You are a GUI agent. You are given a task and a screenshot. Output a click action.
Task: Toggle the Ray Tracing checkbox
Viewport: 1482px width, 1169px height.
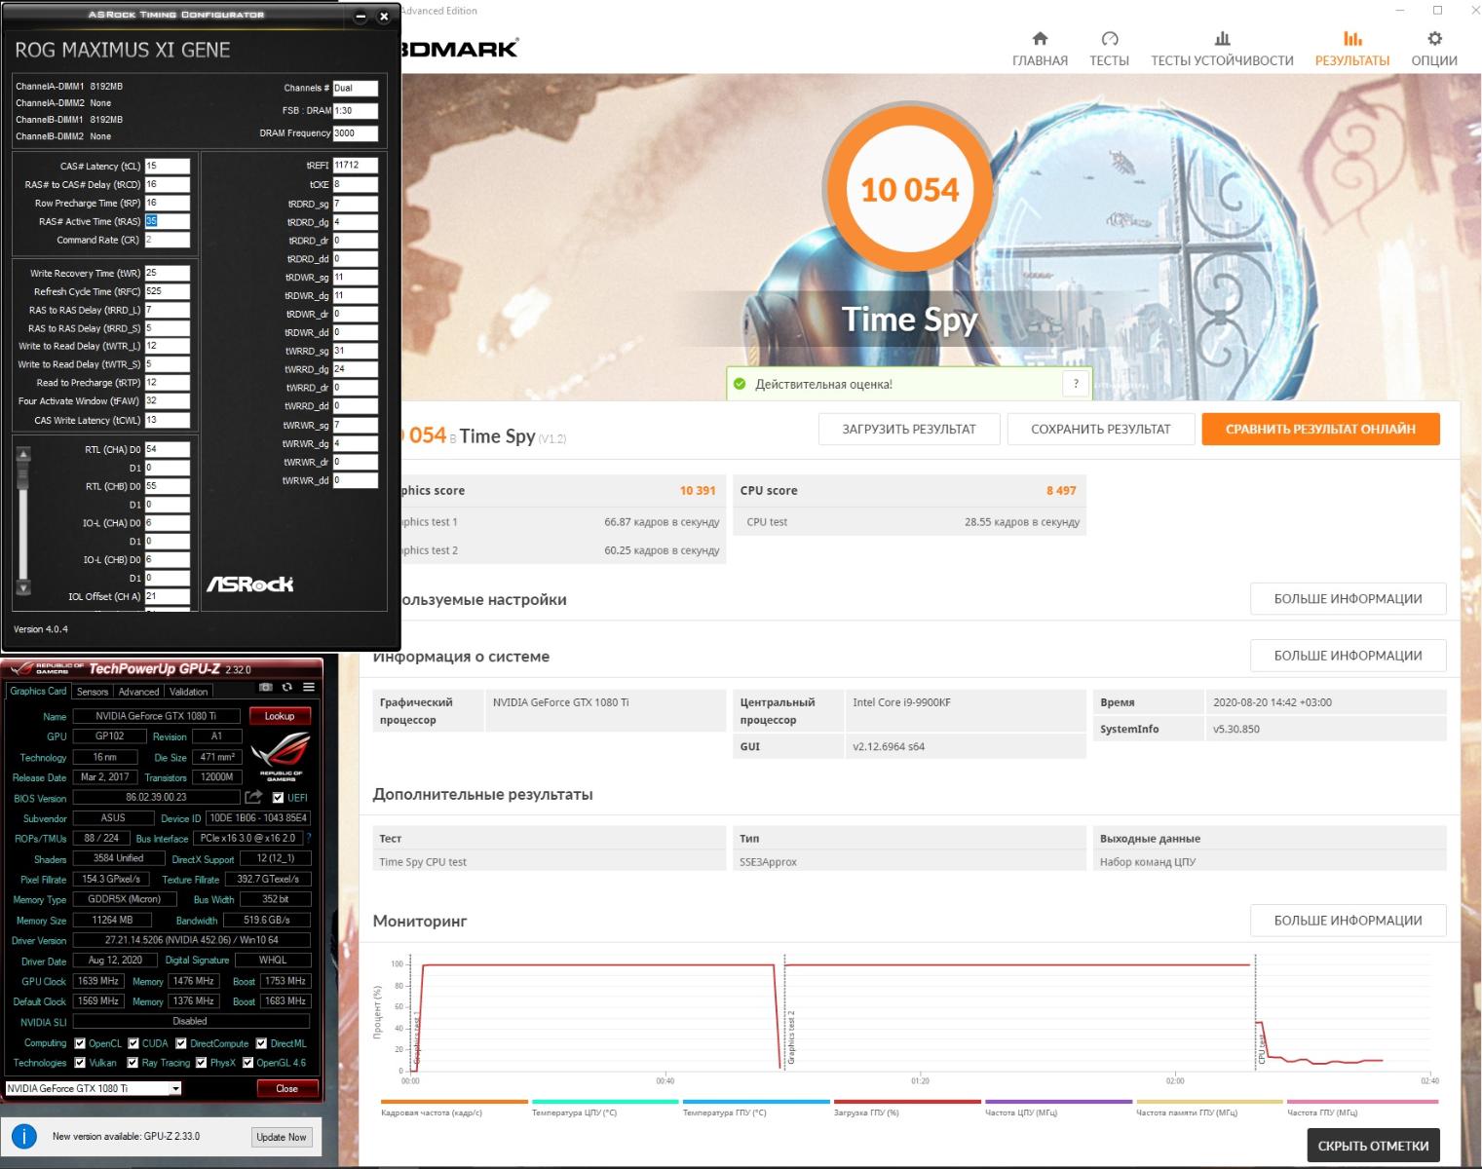tap(133, 1063)
